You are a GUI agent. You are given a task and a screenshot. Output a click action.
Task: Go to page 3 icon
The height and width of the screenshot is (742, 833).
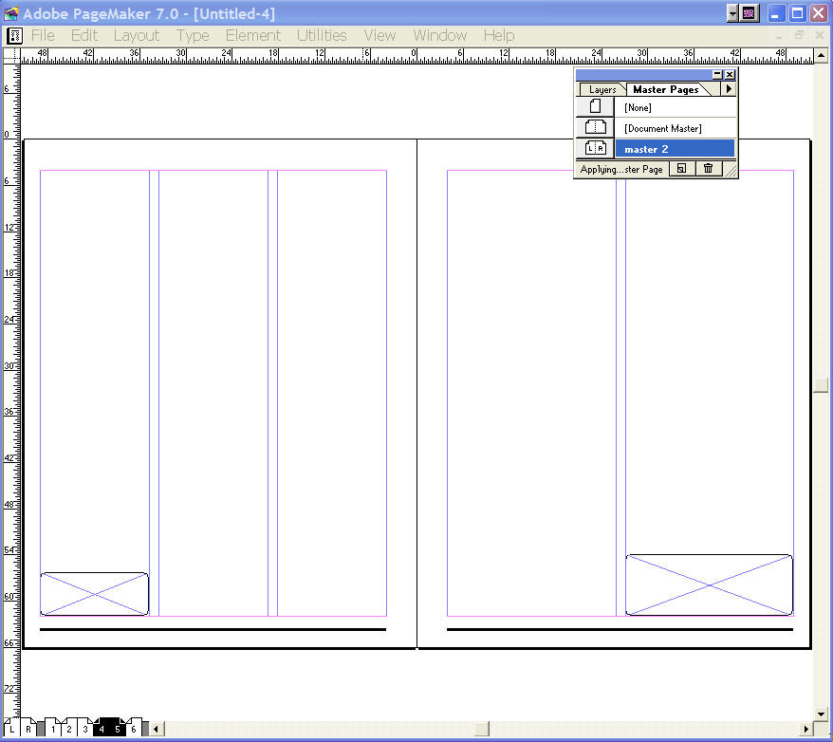[85, 728]
